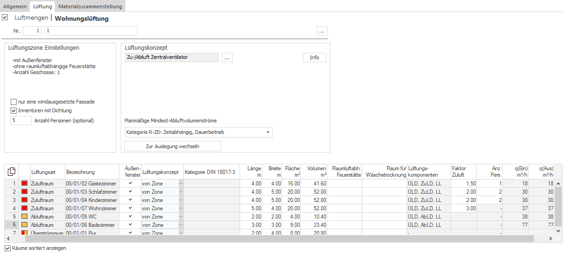The width and height of the screenshot is (564, 254).
Task: Click the zone name field containing 1
Action: coord(90,31)
